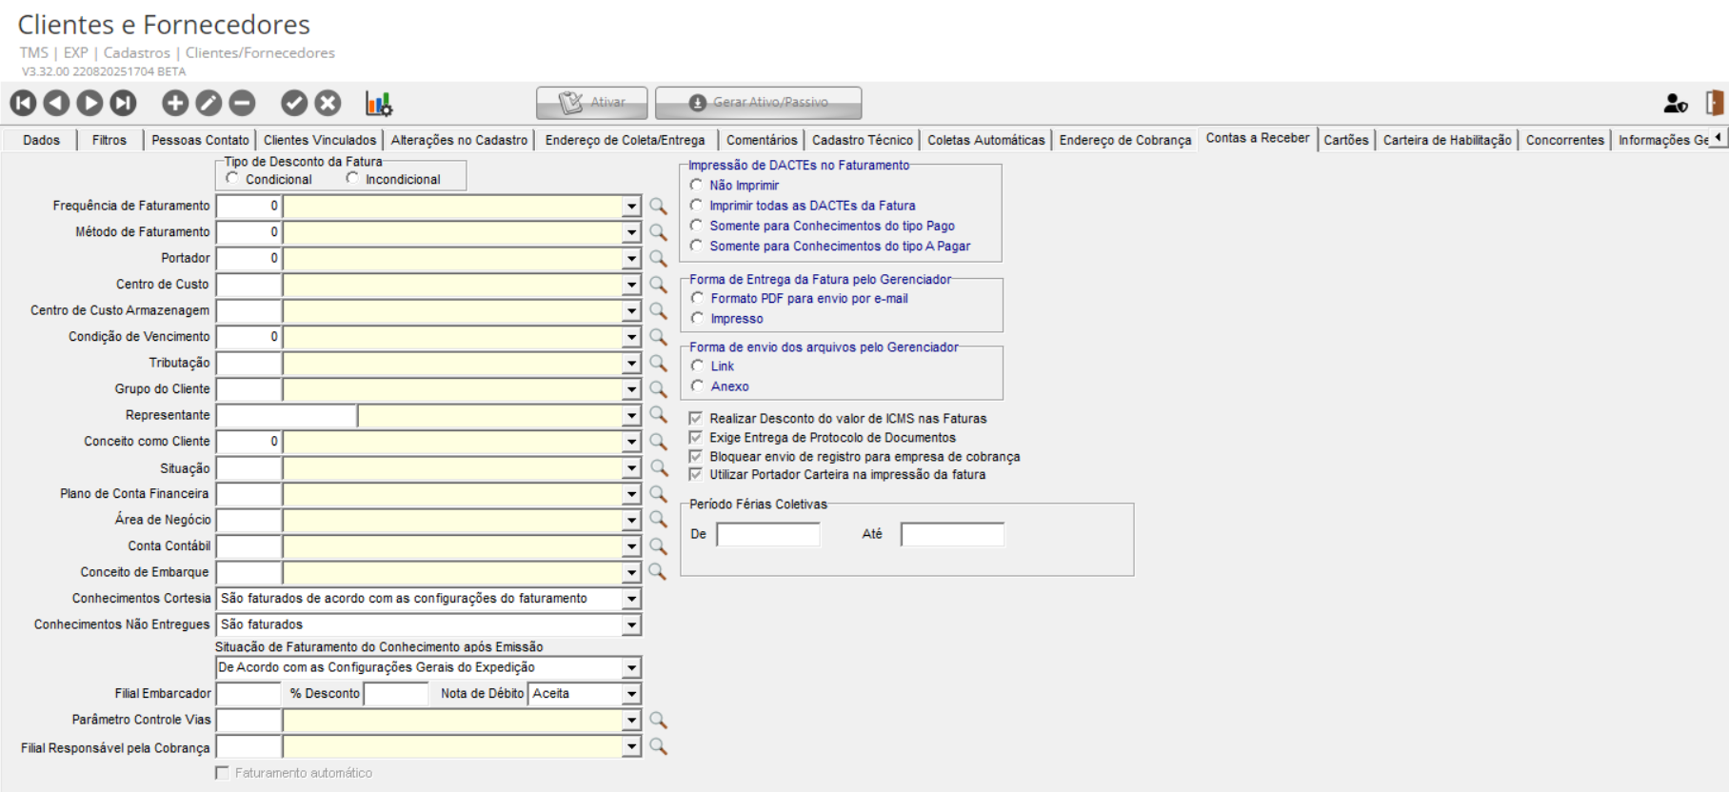This screenshot has width=1729, height=792.
Task: Exit the screen with the door icon
Action: tap(1715, 103)
